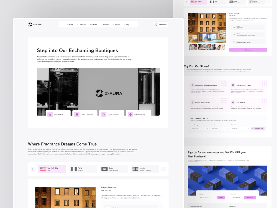Viewport: 277px width, 208px height.
Task: Click the clock icon next to store Hours
Action: (234, 42)
